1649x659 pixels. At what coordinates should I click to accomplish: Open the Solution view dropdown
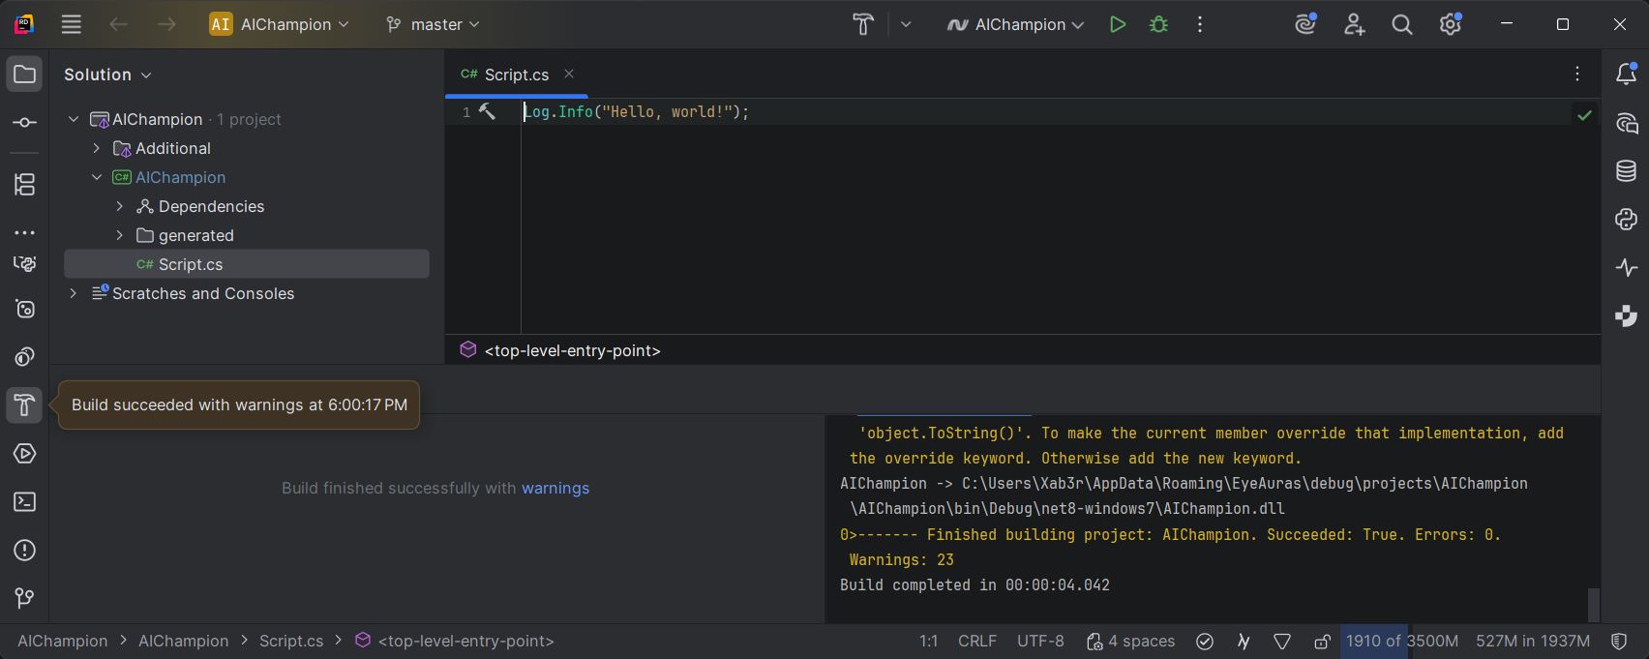click(107, 75)
